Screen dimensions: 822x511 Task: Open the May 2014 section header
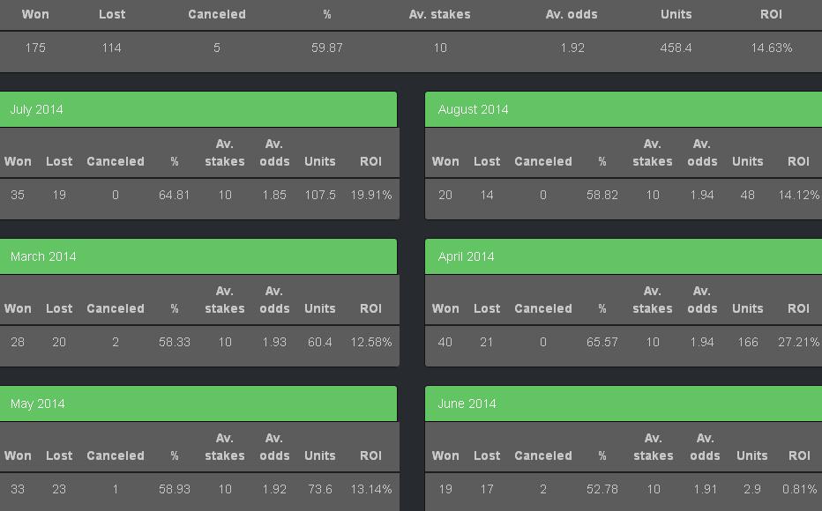pyautogui.click(x=198, y=404)
